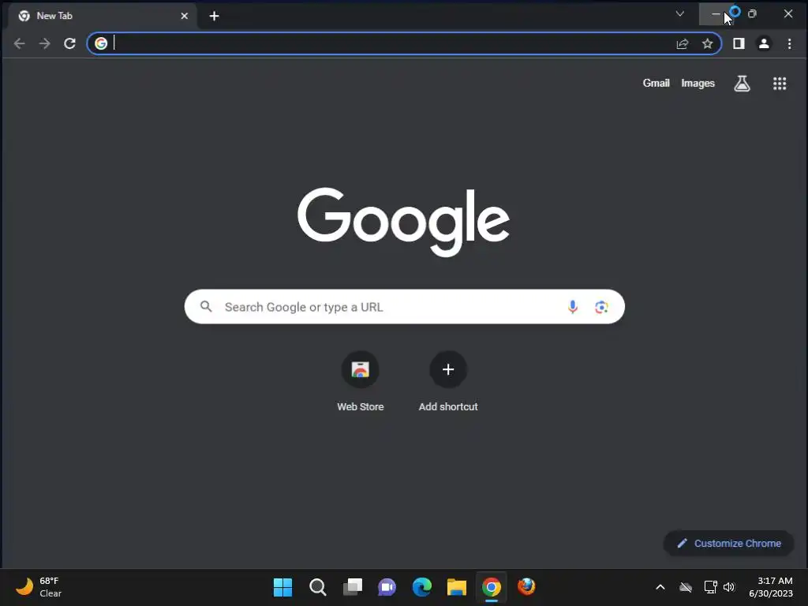
Task: Open the Windows Start menu
Action: pyautogui.click(x=283, y=587)
